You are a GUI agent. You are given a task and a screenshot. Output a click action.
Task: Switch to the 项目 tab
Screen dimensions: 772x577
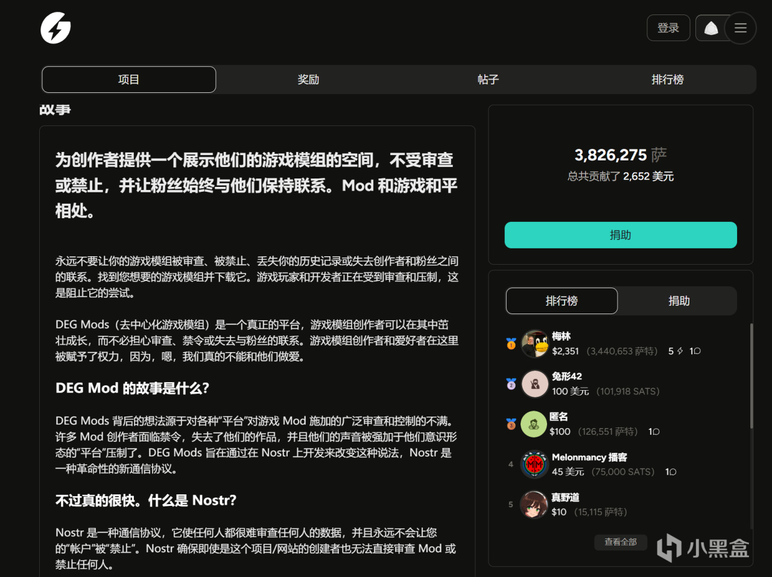129,80
